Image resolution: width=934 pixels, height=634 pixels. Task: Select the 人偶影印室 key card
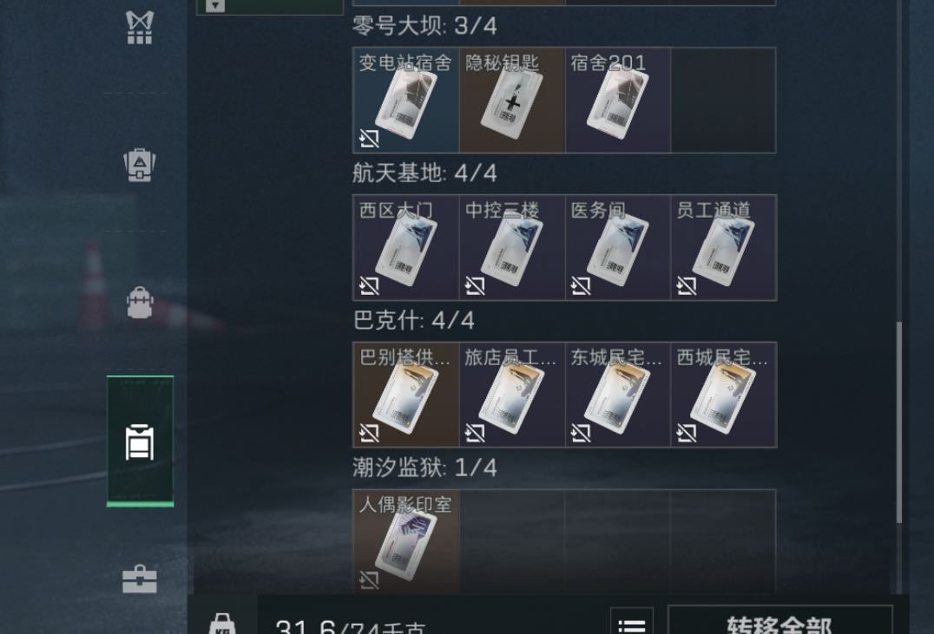click(405, 541)
